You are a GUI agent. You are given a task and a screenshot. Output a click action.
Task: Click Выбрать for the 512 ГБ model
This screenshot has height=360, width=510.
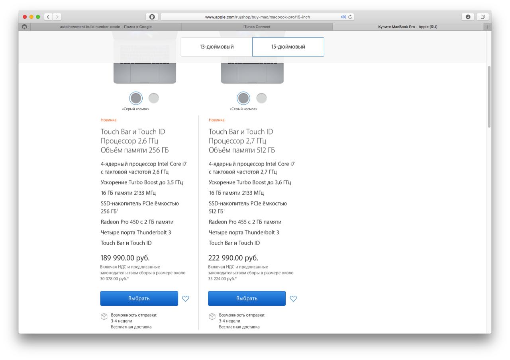tap(247, 298)
